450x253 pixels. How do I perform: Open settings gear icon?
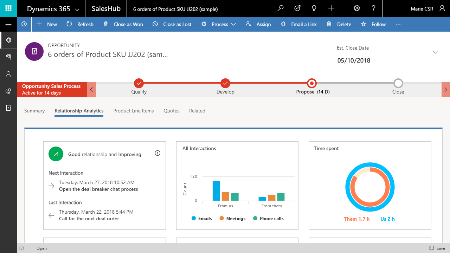tap(357, 8)
